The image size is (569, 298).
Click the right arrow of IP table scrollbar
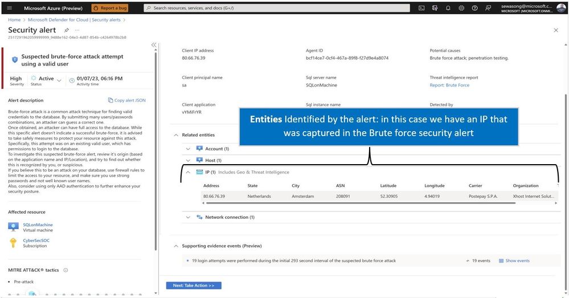point(556,203)
